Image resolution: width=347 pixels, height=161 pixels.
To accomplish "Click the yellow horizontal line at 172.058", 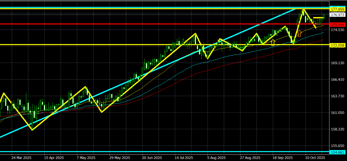I will point(102,45).
